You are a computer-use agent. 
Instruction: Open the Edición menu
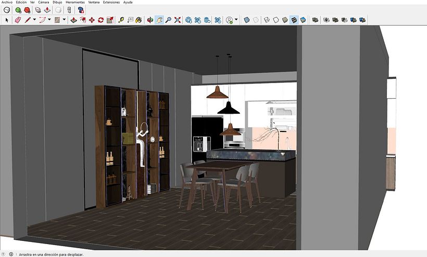(21, 2)
